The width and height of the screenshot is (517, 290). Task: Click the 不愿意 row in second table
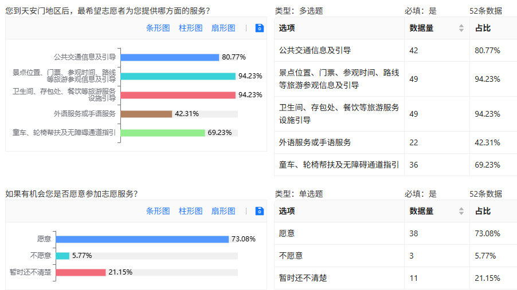pyautogui.click(x=395, y=256)
